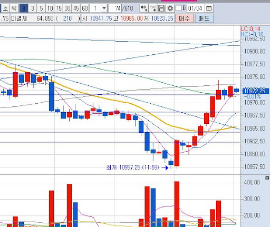Toggle the D checkbox next to date
This screenshot has height=227, width=270.
pos(179,8)
